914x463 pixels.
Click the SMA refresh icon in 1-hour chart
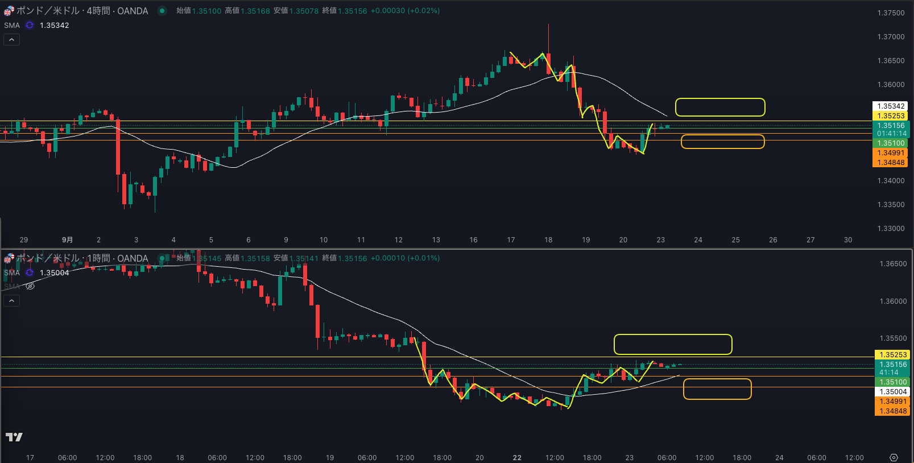click(x=30, y=272)
